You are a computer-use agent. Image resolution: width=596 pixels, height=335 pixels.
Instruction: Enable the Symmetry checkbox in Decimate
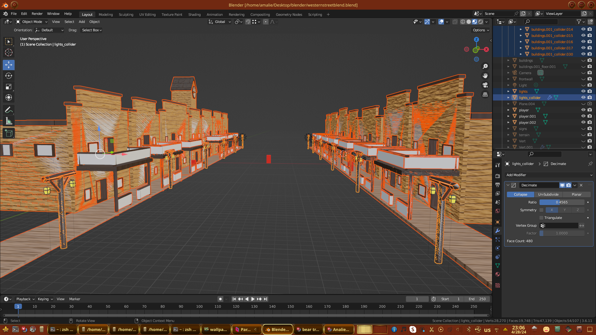click(x=542, y=210)
